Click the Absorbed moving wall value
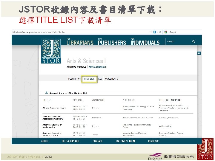The image size is (215, 161). pyautogui.click(x=96, y=118)
